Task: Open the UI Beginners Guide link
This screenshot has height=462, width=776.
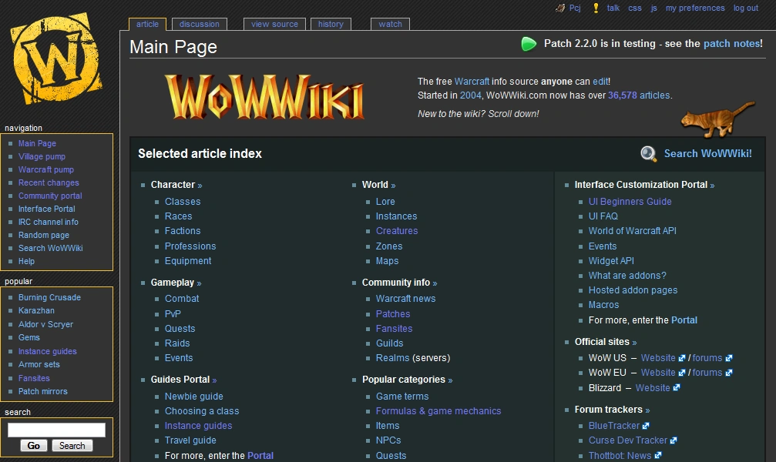Action: pyautogui.click(x=630, y=202)
